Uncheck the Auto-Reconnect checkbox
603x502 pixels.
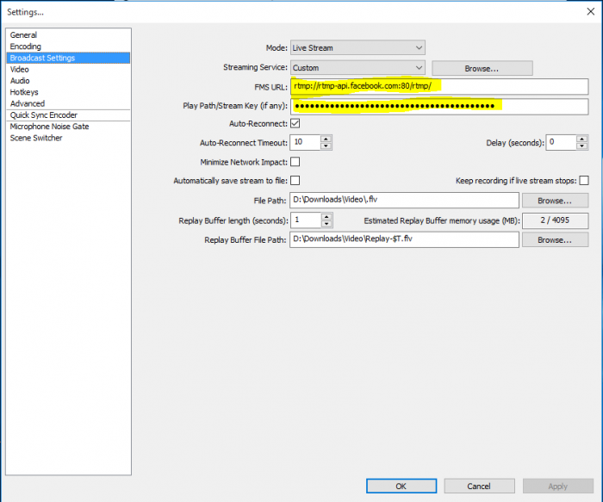(x=295, y=123)
